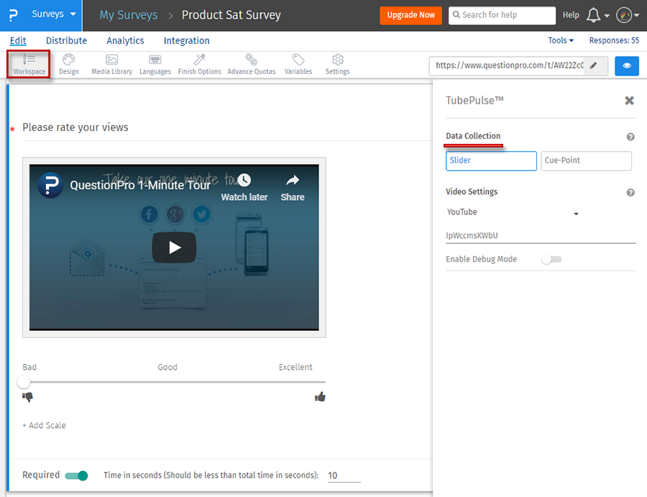The width and height of the screenshot is (647, 497).
Task: Click the time in seconds input field
Action: point(343,475)
